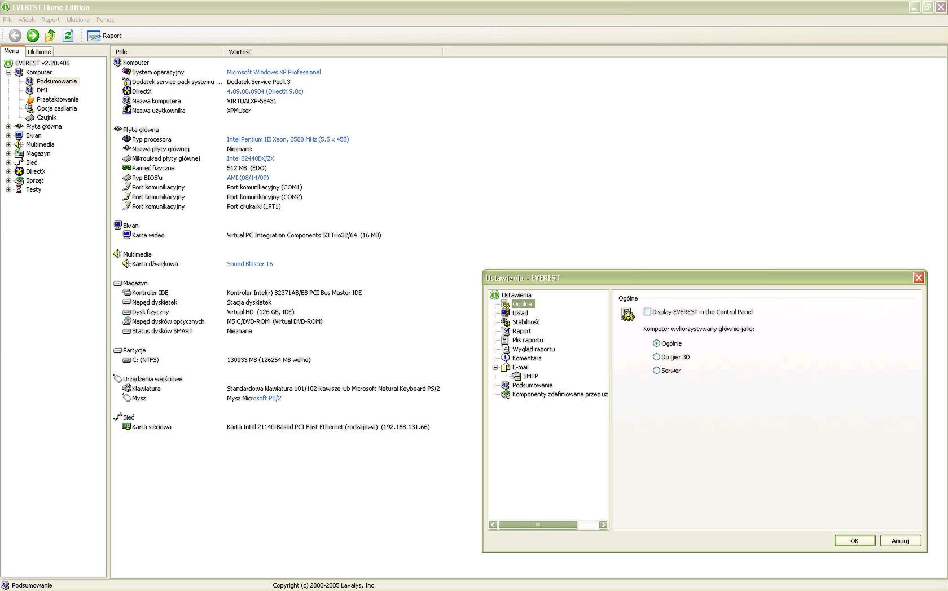Viewport: 948px width, 591px height.
Task: Choose the Serwer radio option
Action: pos(656,371)
